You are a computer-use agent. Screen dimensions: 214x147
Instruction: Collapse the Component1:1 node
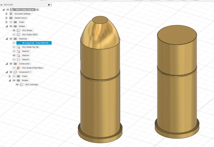pyautogui.click(x=6, y=72)
